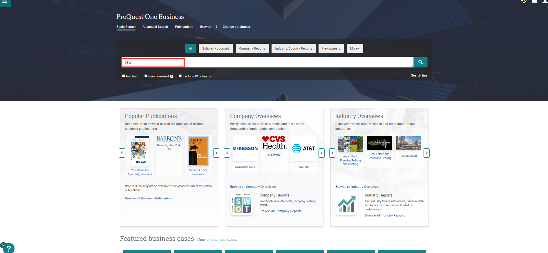Viewport: 548px width, 253px height.
Task: Expand the More source types dropdown
Action: tap(355, 48)
